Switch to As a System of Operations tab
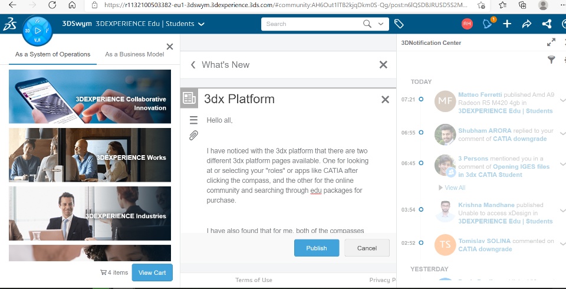This screenshot has height=289, width=566. point(52,54)
